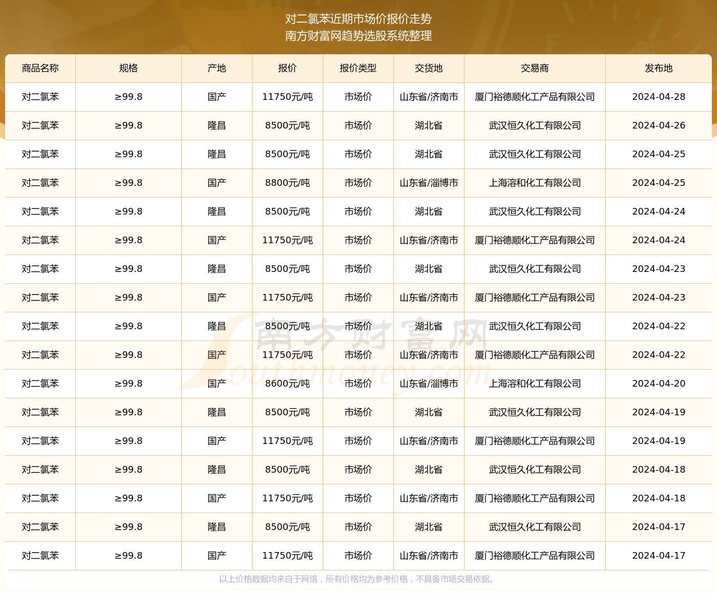Click 国产 in the 2024-04-20 row
Screen dimensions: 717x593
click(x=217, y=384)
